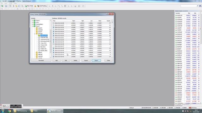
Task: Switch to Symbols tab in Market Watch
Action: [x=179, y=105]
